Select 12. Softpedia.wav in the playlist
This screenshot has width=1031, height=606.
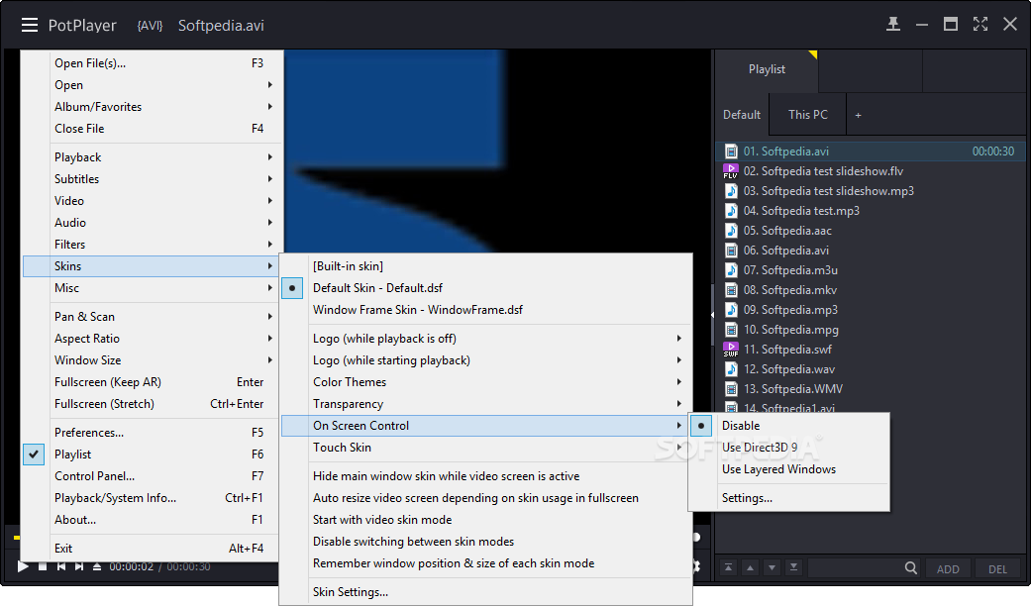(x=870, y=368)
